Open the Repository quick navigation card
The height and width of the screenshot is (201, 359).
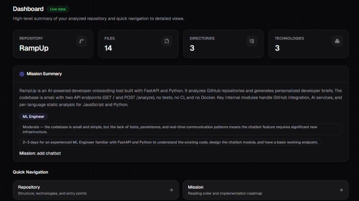pyautogui.click(x=96, y=190)
